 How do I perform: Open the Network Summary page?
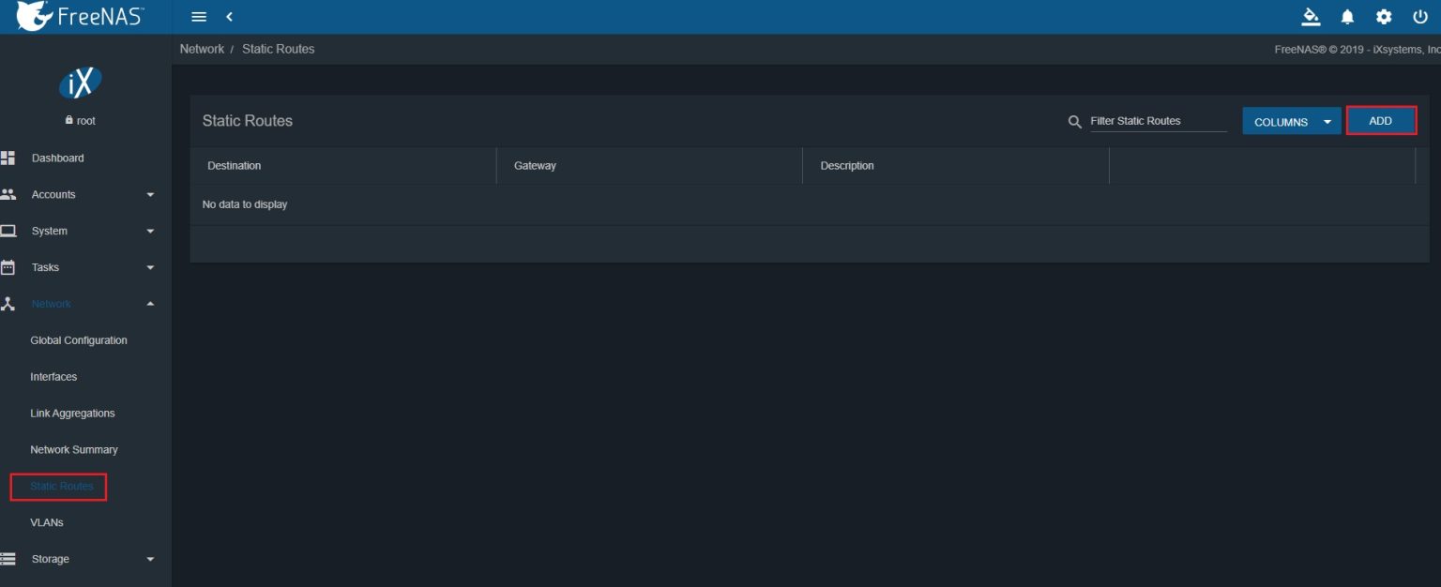pyautogui.click(x=74, y=449)
